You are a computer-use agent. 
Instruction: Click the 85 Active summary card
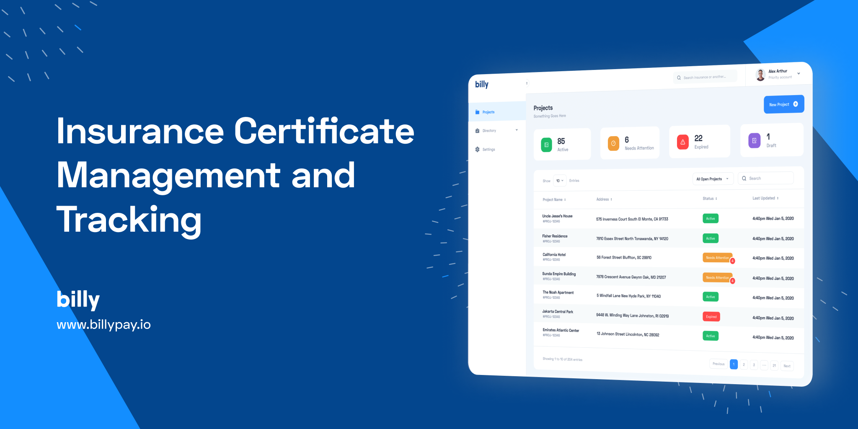pos(562,144)
